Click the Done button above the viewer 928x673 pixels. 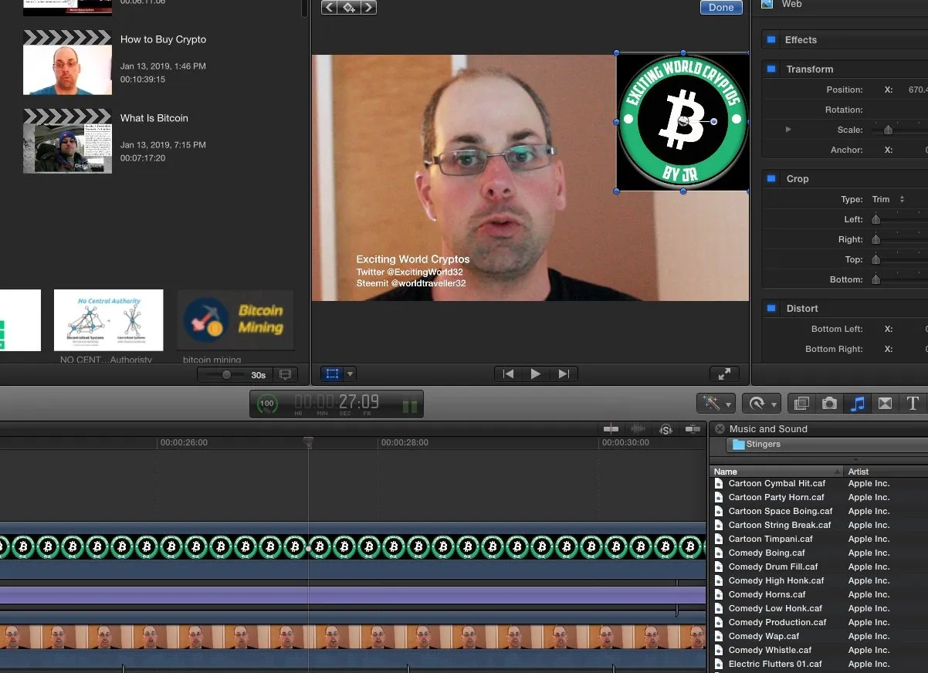tap(721, 7)
